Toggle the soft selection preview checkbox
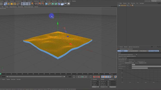Screen dimensions: 161x90 (134, 60)
